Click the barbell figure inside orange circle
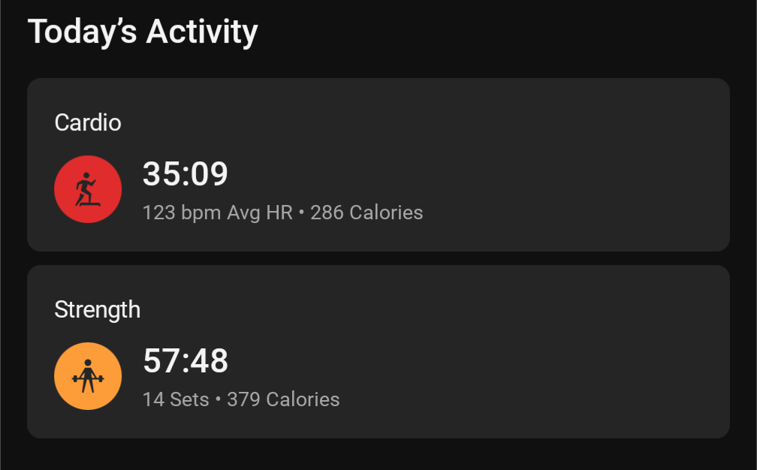The image size is (757, 470). coord(88,376)
